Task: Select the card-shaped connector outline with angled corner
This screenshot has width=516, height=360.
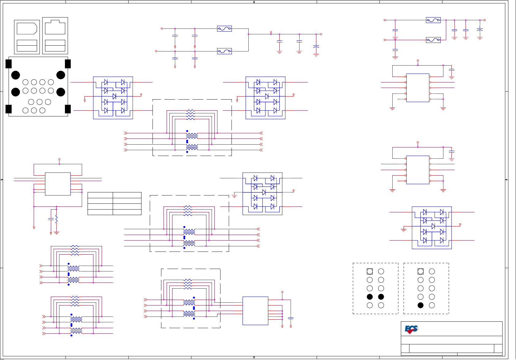Action: (27, 28)
